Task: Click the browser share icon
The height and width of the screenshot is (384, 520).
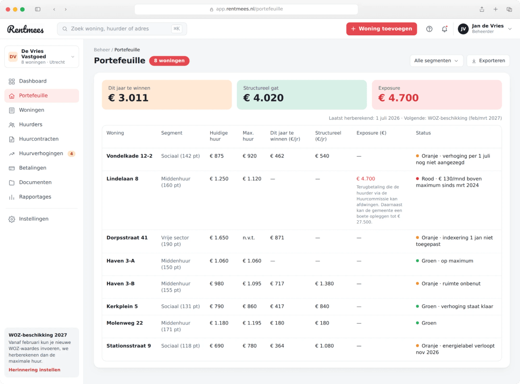Action: [482, 9]
